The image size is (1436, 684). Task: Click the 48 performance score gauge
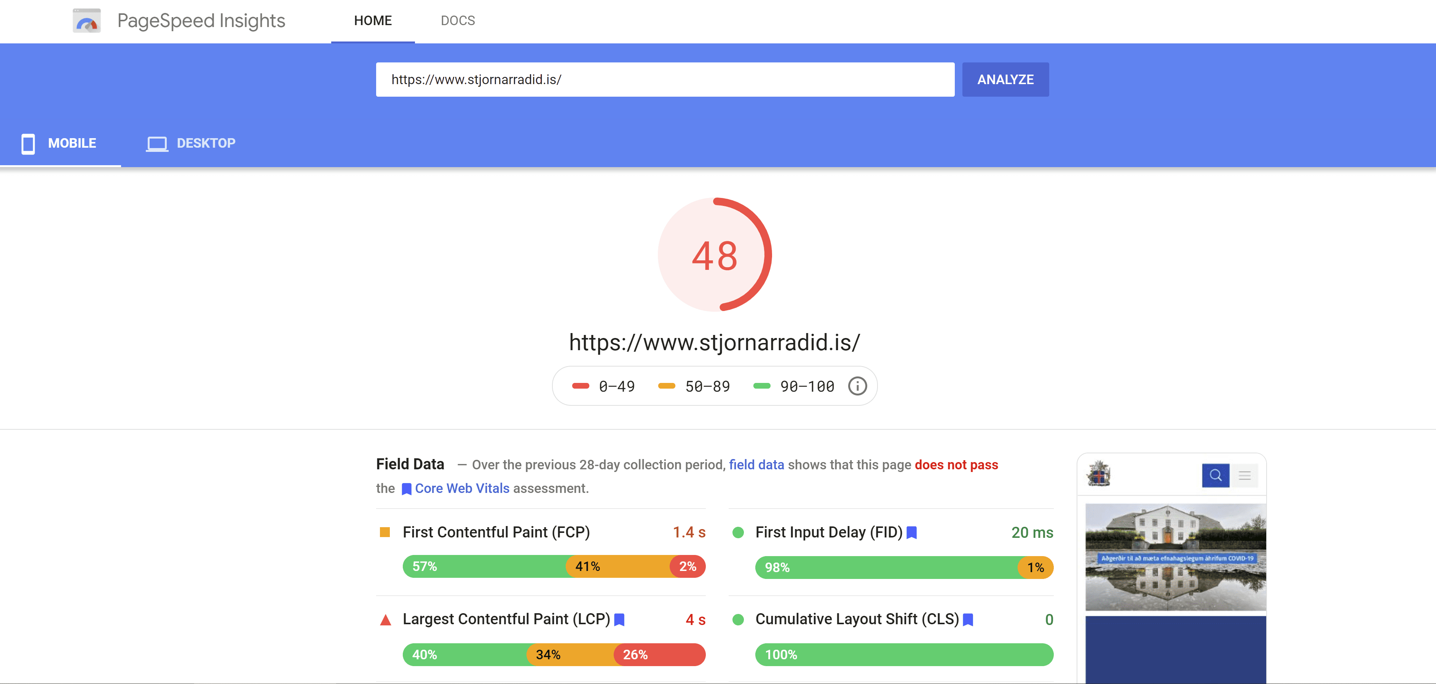(x=715, y=255)
